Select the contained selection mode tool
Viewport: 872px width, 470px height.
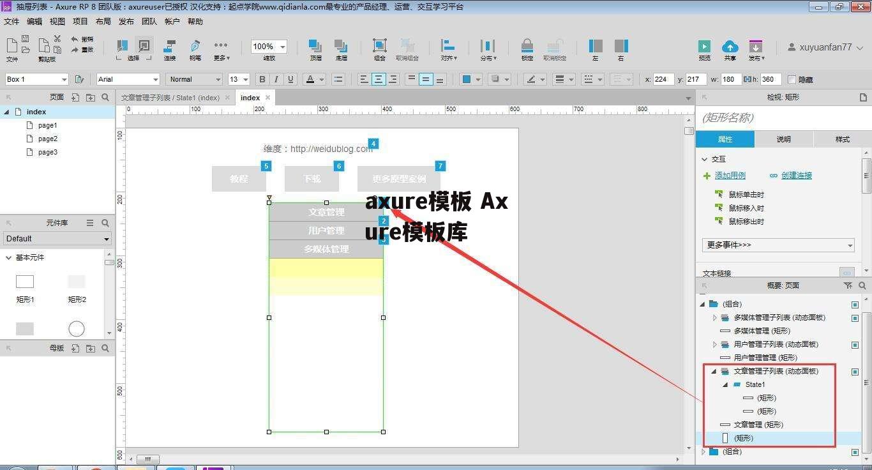point(144,45)
